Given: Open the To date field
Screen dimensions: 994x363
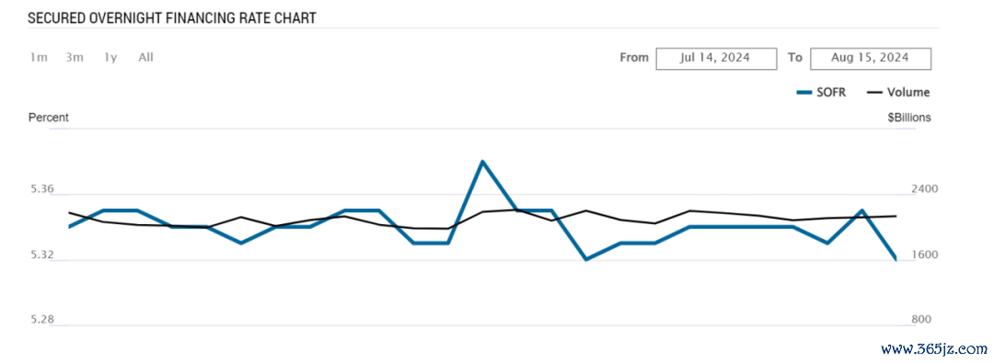Looking at the screenshot, I should 871,58.
